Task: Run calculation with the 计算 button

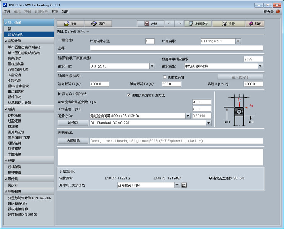Action: (x=151, y=24)
